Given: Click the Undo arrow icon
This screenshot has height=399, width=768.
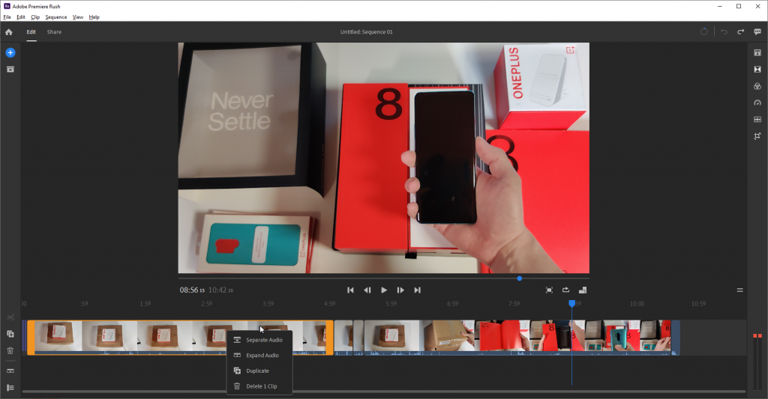Looking at the screenshot, I should coord(724,31).
